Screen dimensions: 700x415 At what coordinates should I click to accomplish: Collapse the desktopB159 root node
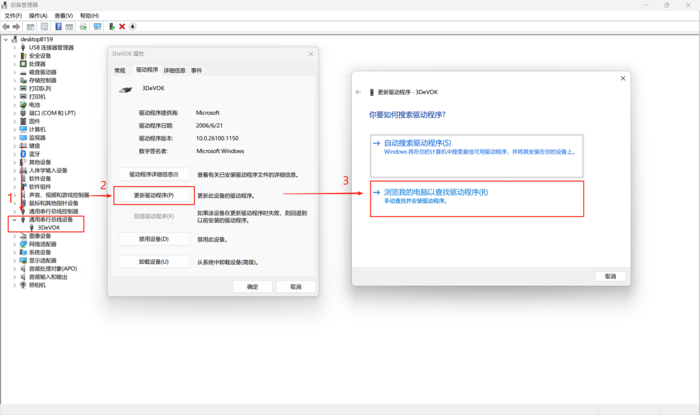(x=6, y=39)
